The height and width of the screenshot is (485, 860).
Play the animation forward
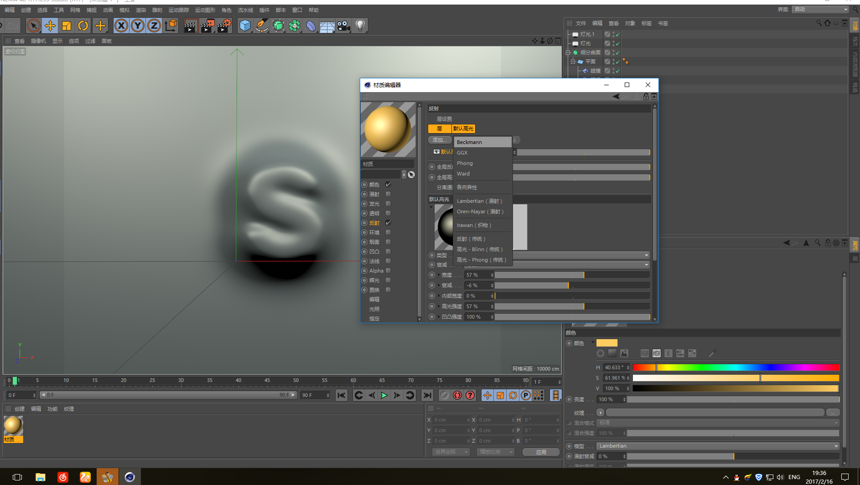tap(384, 395)
